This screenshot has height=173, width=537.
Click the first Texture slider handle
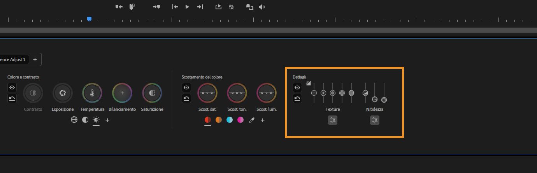point(314,93)
